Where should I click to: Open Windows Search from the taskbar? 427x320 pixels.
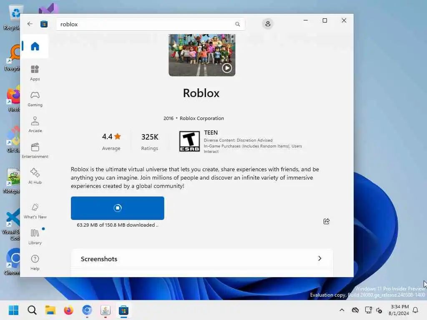32,310
